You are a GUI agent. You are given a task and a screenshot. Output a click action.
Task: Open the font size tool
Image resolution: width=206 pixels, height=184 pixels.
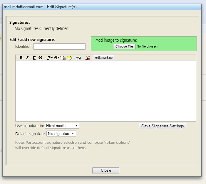point(56,58)
